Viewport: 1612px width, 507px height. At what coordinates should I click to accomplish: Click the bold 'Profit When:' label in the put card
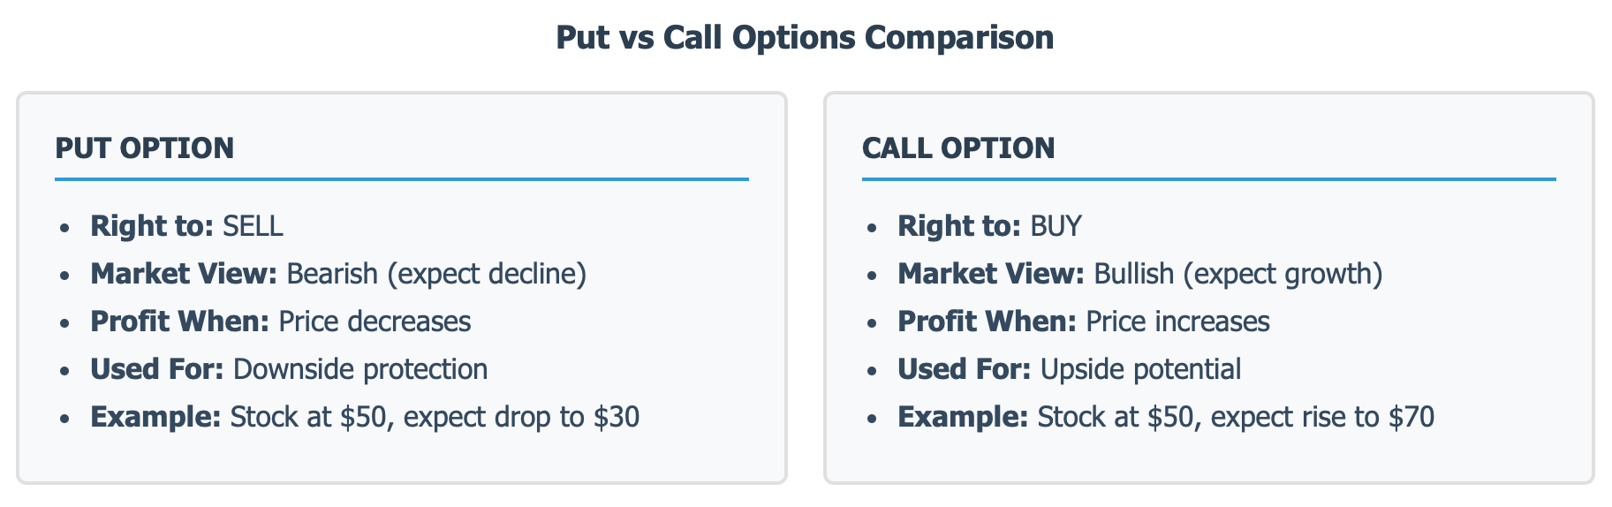[x=179, y=322]
